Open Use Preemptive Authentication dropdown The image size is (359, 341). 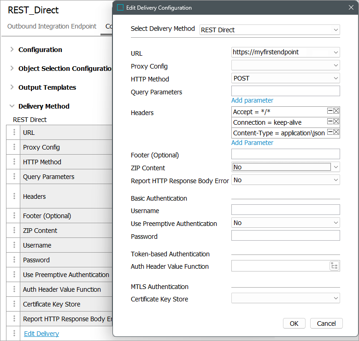tap(285, 223)
